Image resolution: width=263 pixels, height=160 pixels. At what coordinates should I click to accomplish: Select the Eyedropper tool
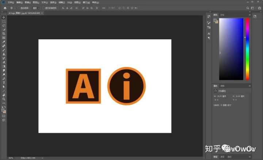point(4,42)
